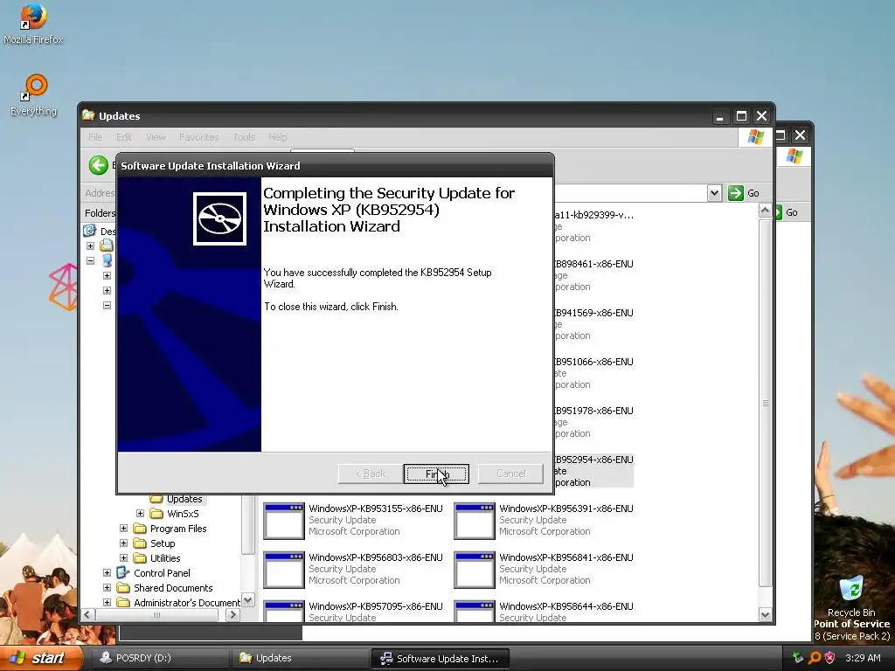Screen dimensions: 895x671
Task: Click the file list scroll up arrow
Action: [x=765, y=211]
